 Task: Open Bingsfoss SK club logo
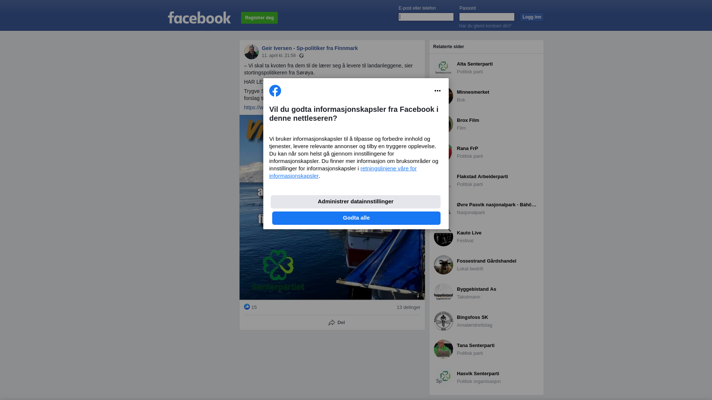tap(444, 321)
